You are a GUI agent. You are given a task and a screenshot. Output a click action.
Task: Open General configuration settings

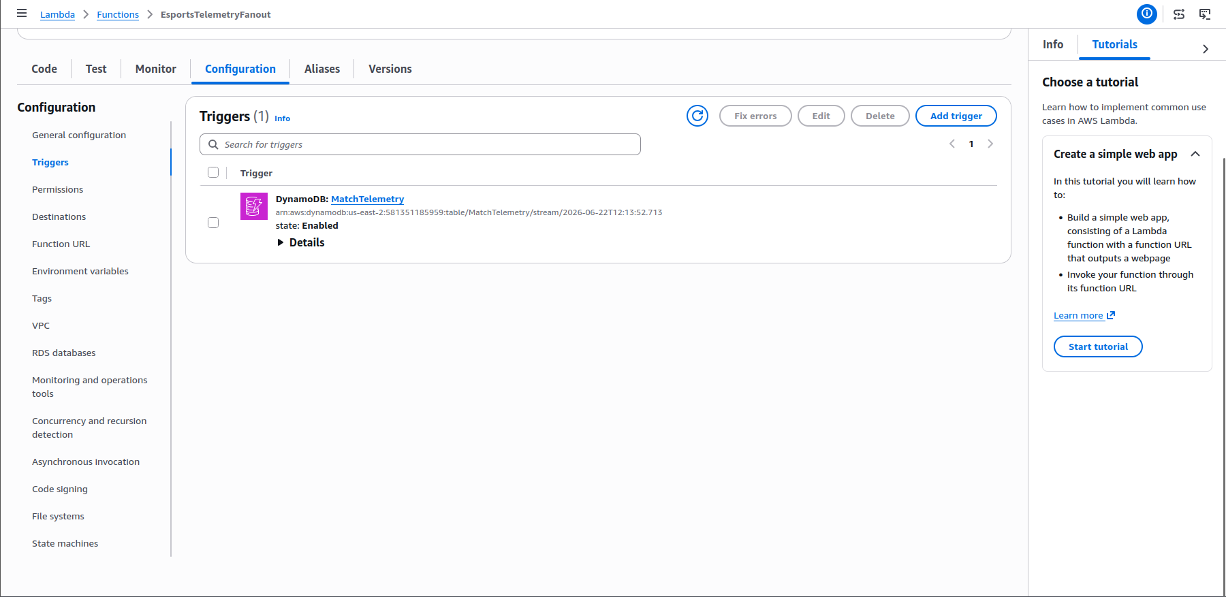pos(79,135)
